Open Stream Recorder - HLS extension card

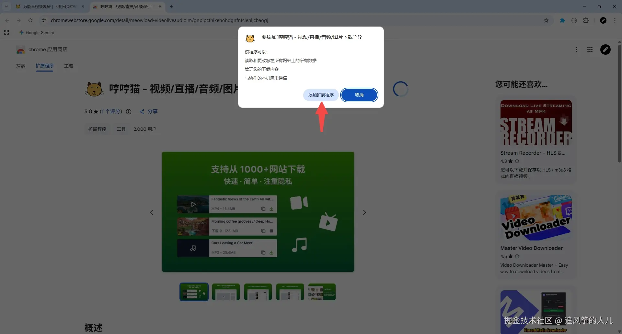536,140
